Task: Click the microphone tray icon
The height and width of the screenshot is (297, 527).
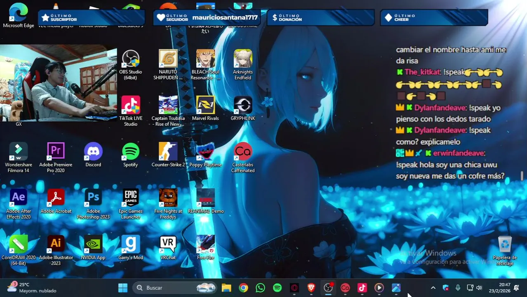Action: click(458, 288)
